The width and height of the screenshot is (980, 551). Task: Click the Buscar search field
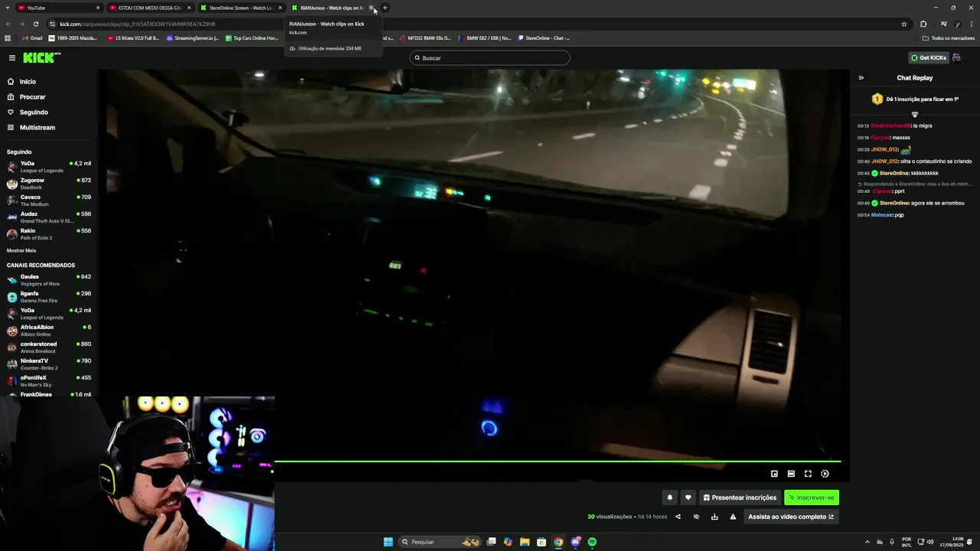490,58
